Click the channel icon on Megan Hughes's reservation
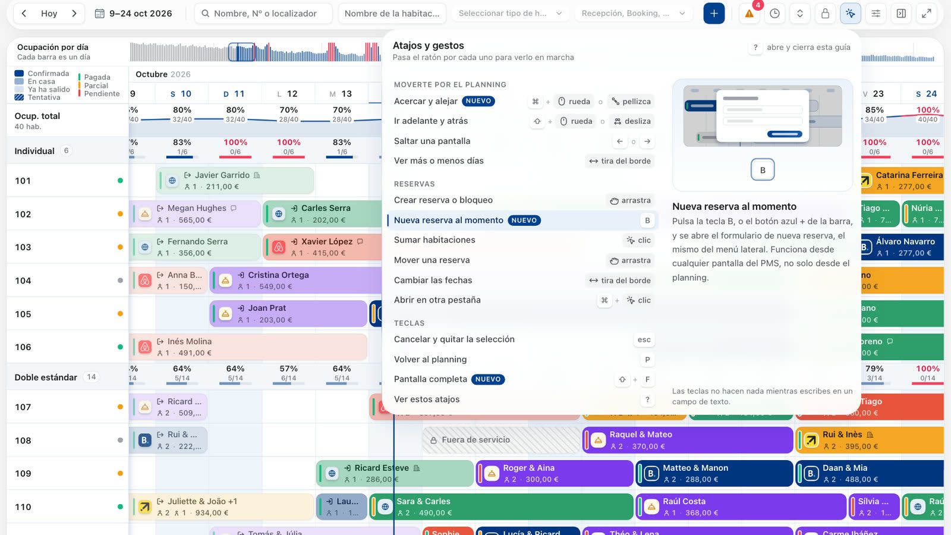The image size is (951, 535). 145,214
